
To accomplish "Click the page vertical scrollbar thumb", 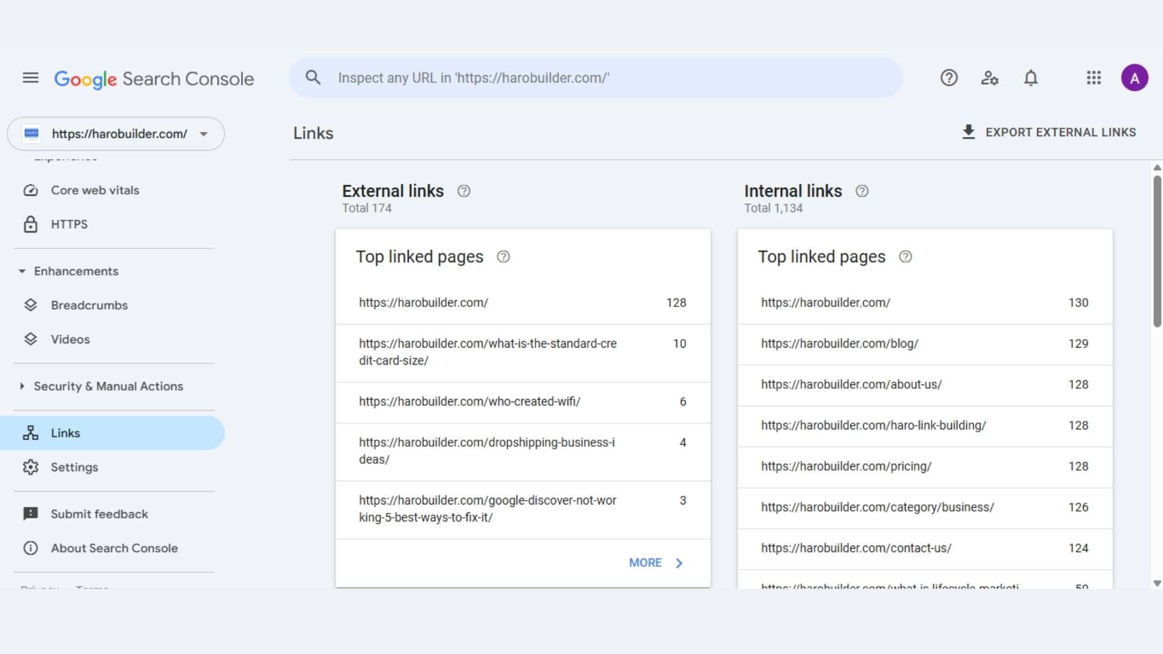I will (x=1157, y=251).
